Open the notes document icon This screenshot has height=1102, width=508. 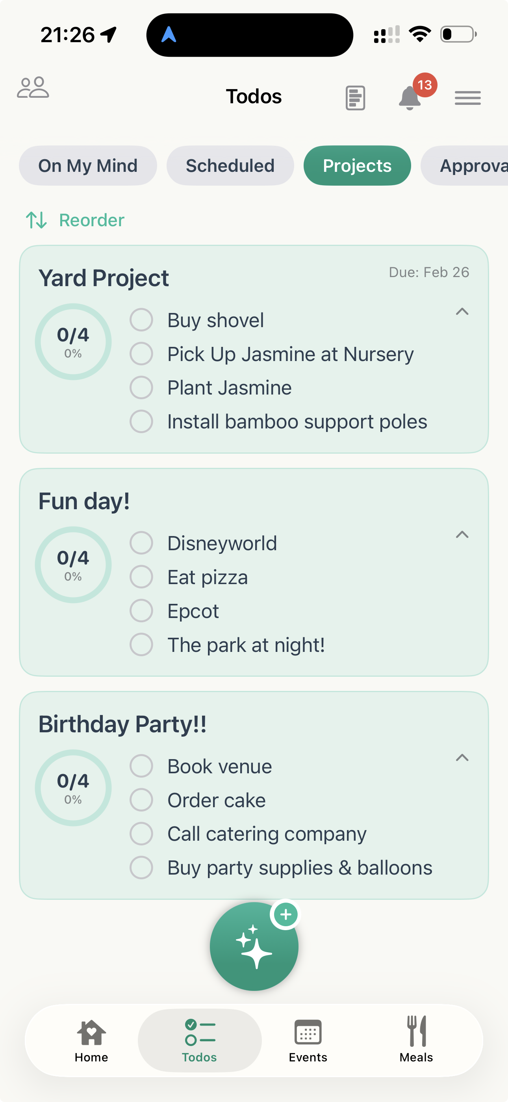pos(355,98)
